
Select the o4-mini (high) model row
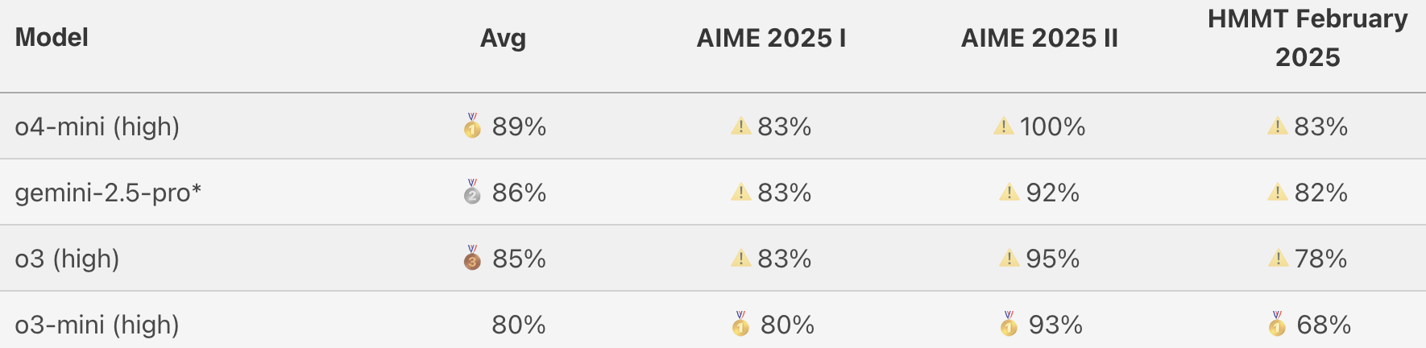97,126
